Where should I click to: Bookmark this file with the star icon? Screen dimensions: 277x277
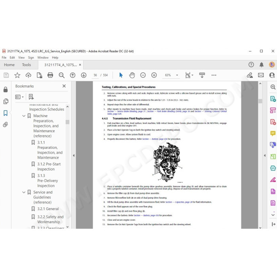point(17,75)
